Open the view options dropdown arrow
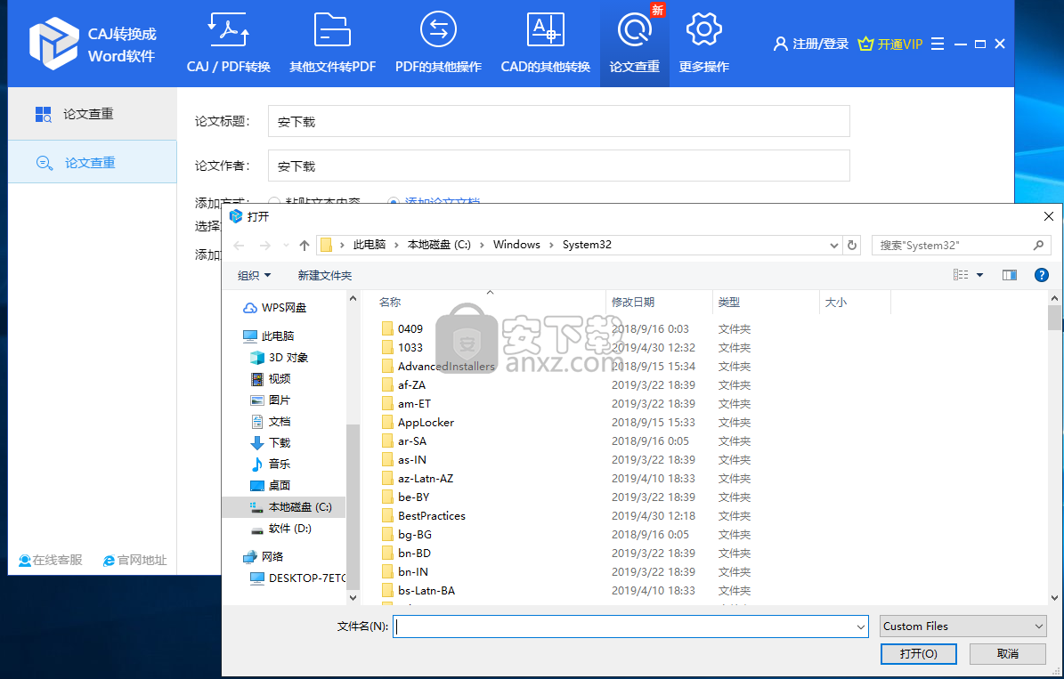 979,275
